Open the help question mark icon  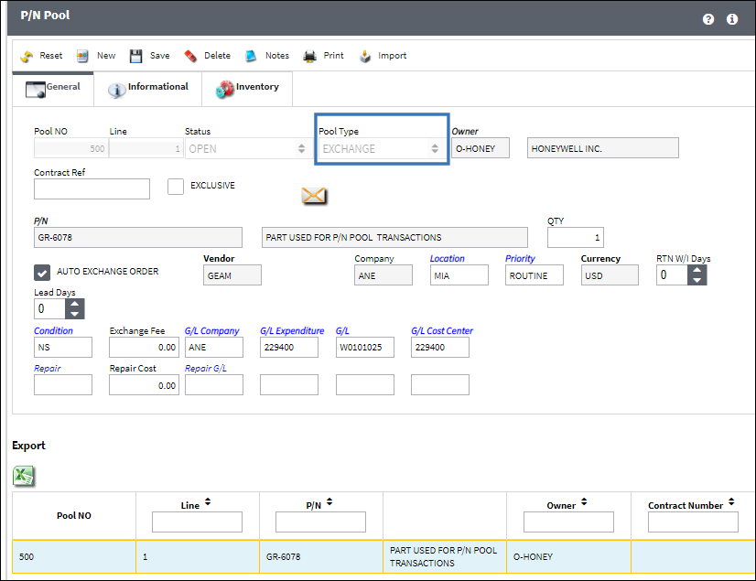[708, 19]
